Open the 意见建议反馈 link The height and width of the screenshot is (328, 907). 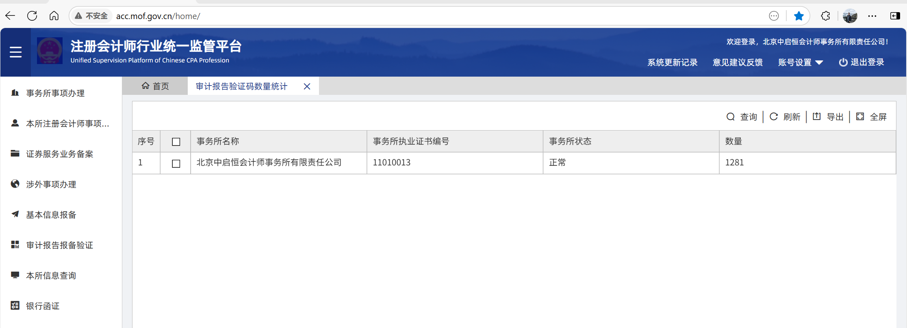click(738, 62)
